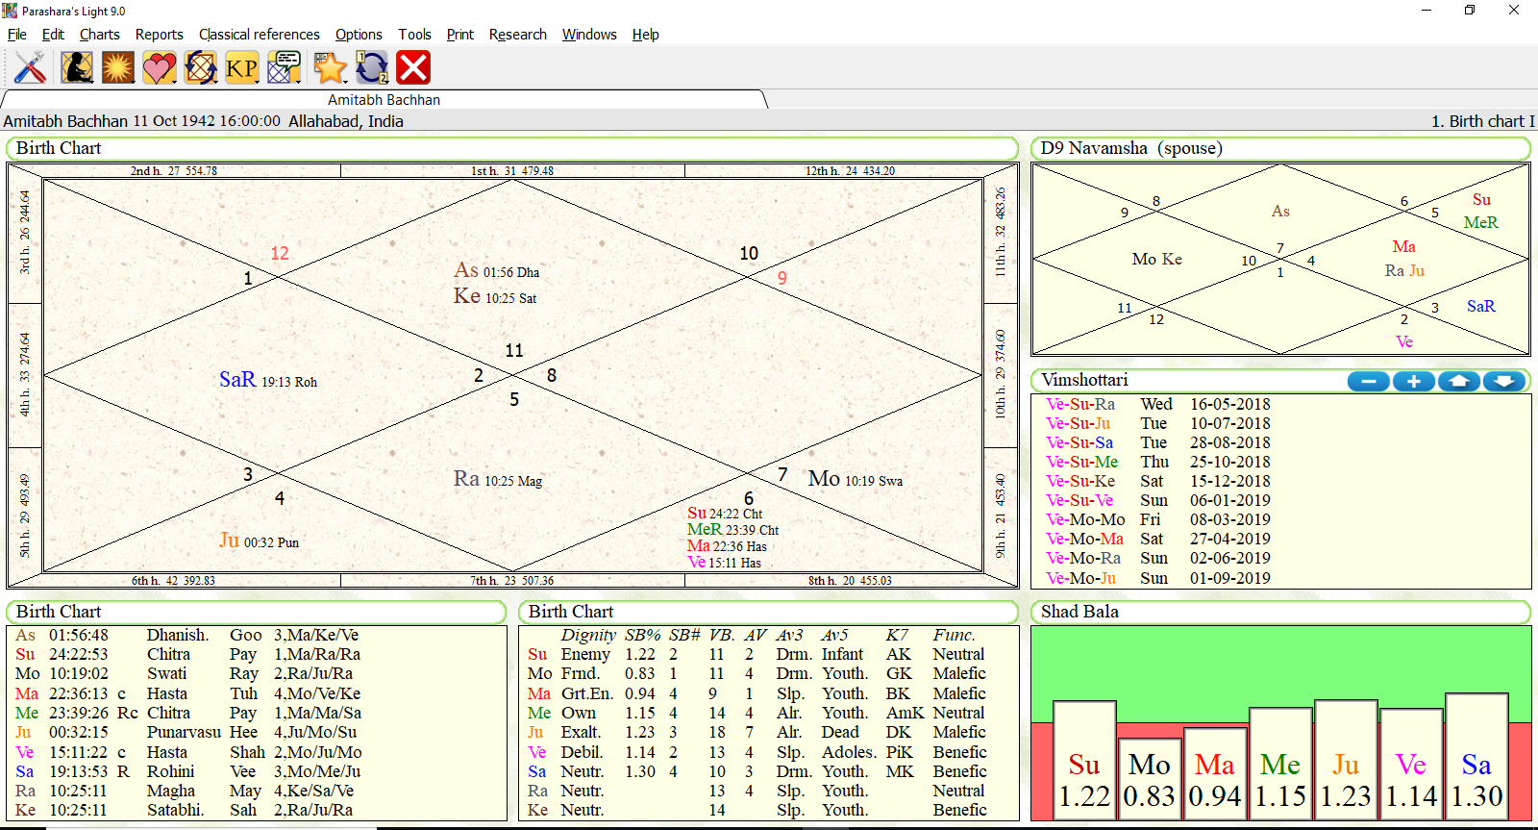Open the Classical references menu
Viewport: 1538px width, 830px height.
[259, 35]
